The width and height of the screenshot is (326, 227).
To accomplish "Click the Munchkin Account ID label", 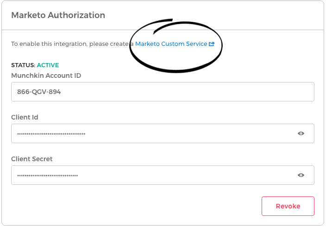I will click(x=46, y=76).
